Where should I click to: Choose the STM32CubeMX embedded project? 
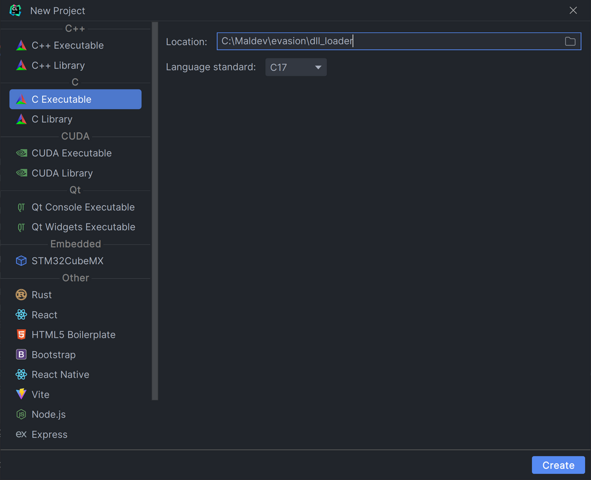[x=68, y=261]
